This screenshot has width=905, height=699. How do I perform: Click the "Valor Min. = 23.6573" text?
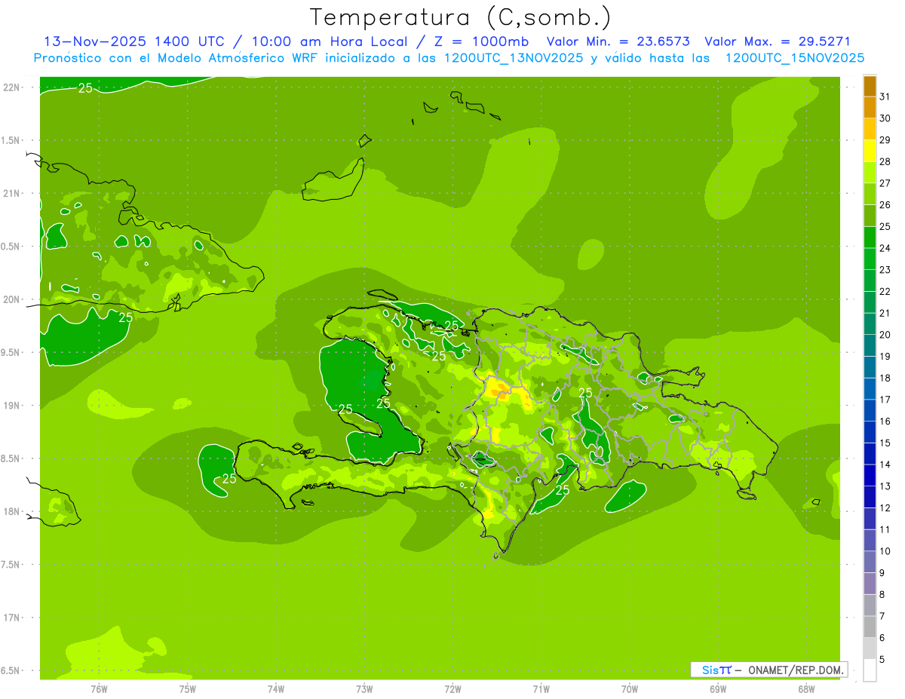click(x=618, y=41)
